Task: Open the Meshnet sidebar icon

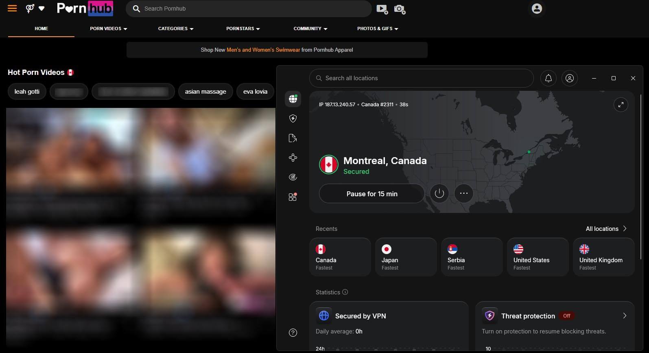Action: (x=293, y=158)
